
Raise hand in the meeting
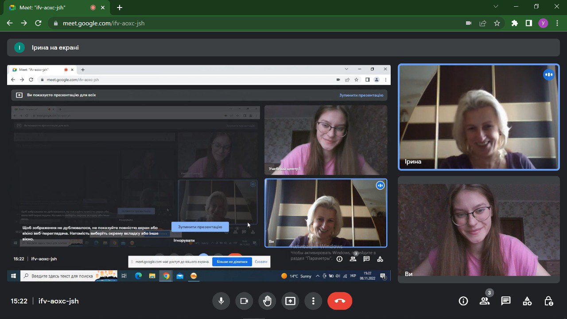[x=267, y=301]
